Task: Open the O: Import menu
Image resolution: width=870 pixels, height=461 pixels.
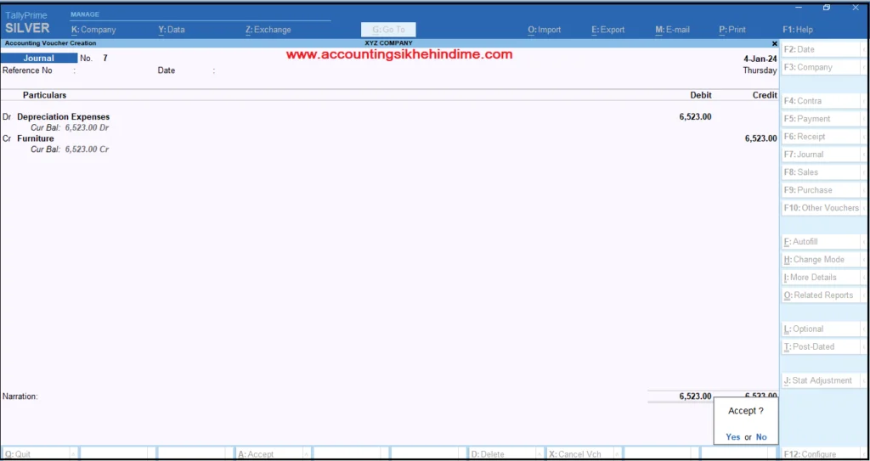Action: [x=545, y=30]
